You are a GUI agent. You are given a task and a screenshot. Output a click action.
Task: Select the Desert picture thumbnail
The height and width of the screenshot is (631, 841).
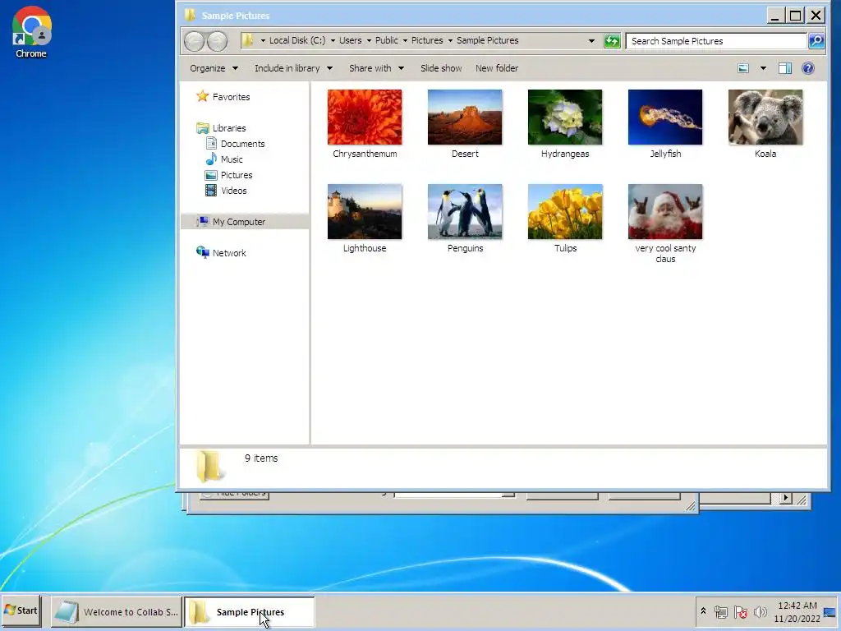click(x=465, y=117)
